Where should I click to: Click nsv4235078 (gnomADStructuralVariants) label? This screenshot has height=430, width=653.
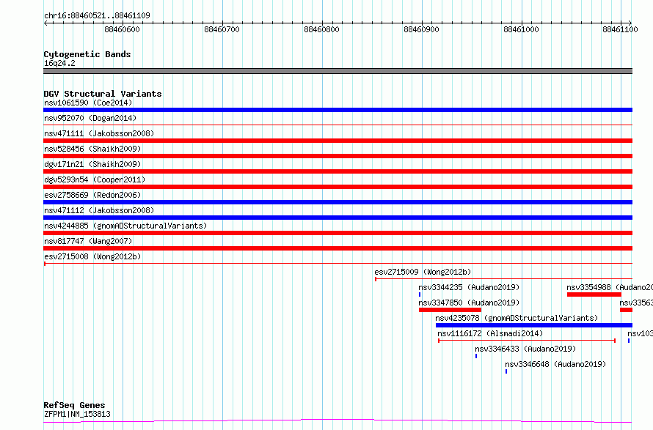(x=517, y=318)
